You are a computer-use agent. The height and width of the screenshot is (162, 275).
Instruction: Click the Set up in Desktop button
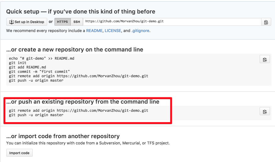point(27,22)
